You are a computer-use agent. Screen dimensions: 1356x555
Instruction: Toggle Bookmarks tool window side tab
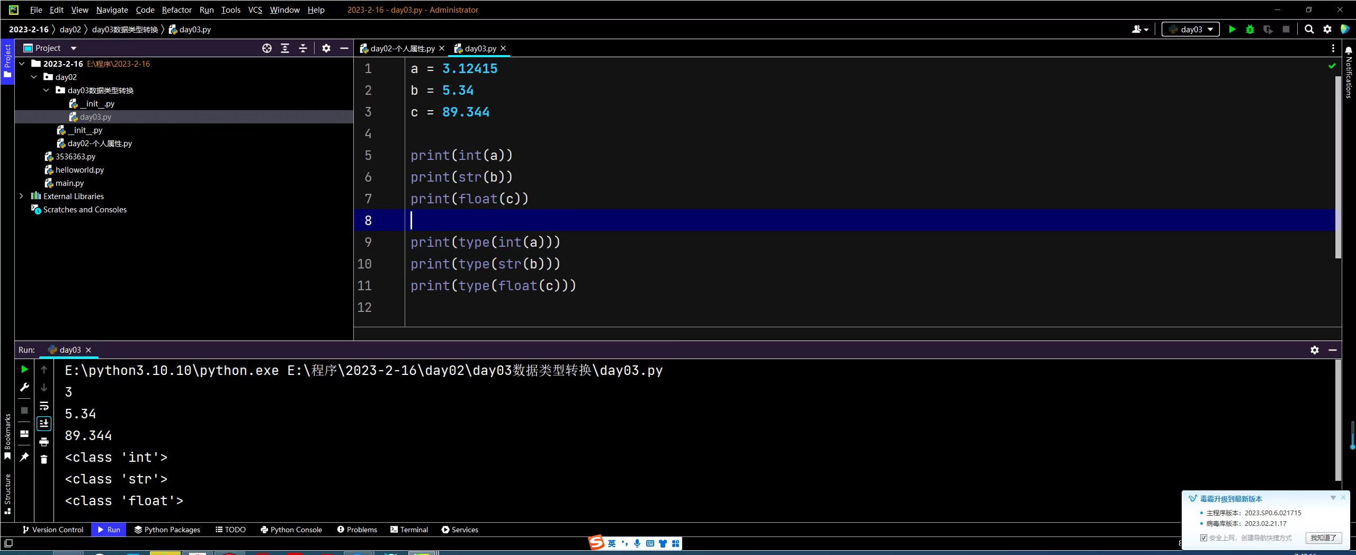pyautogui.click(x=7, y=437)
